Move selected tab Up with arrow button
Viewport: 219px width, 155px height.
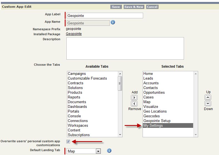(x=208, y=97)
